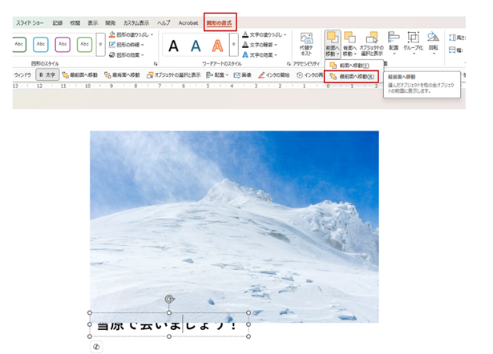The height and width of the screenshot is (354, 493).
Task: Open 文字の塗りつぶし text fill dropdown
Action: pos(265,34)
